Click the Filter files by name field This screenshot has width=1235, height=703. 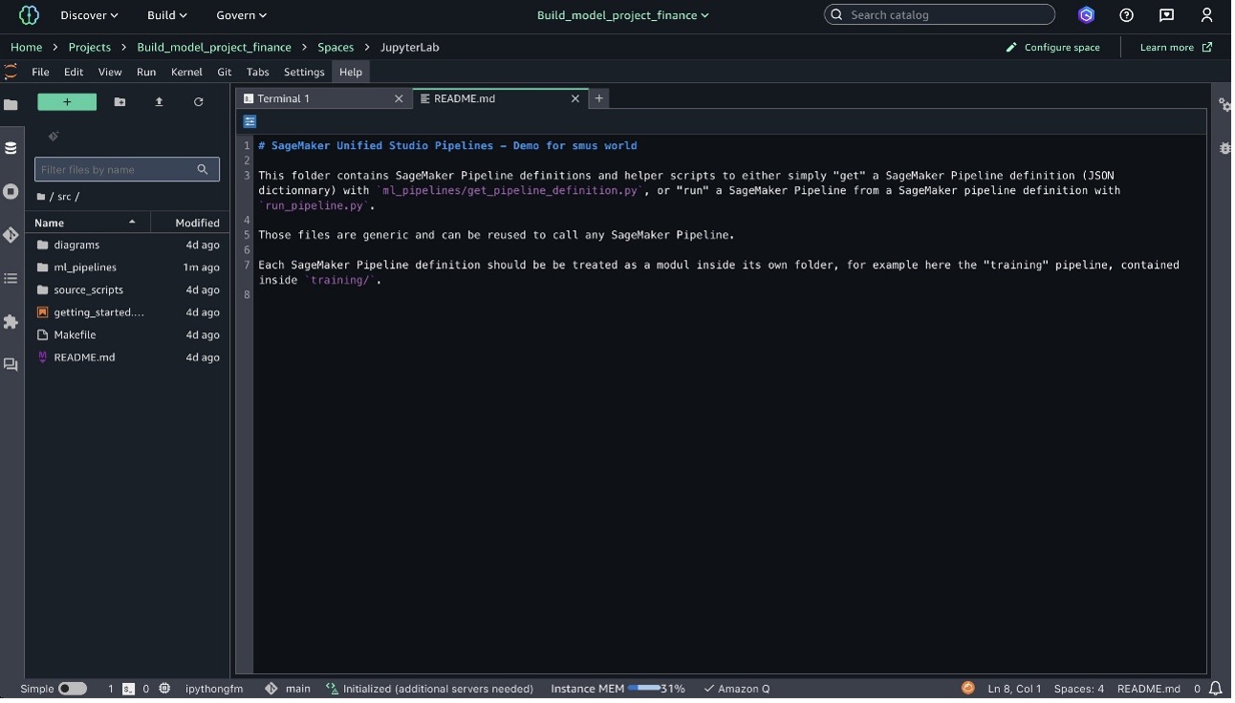pos(127,169)
